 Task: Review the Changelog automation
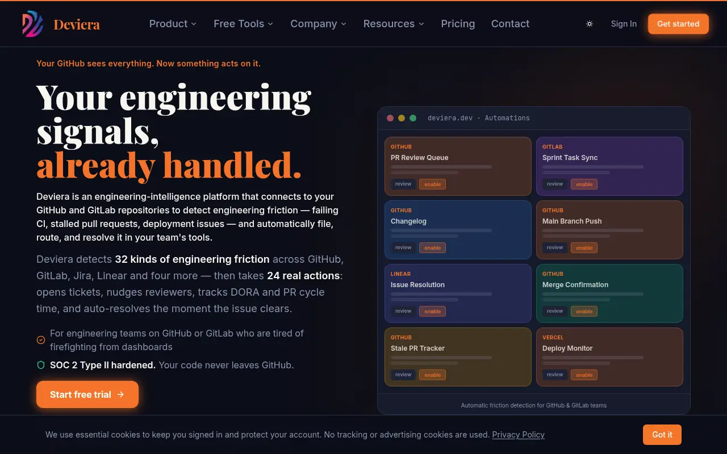(x=403, y=247)
